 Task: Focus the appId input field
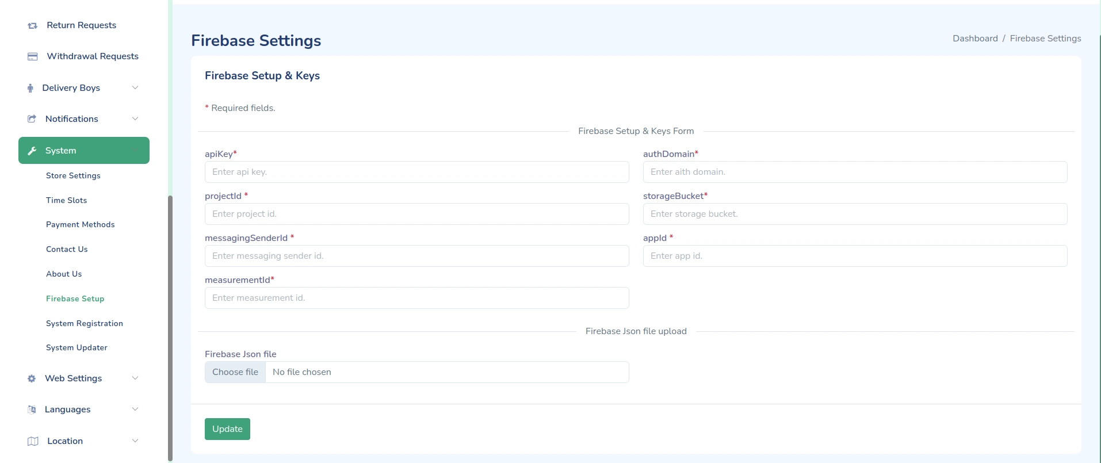tap(855, 256)
